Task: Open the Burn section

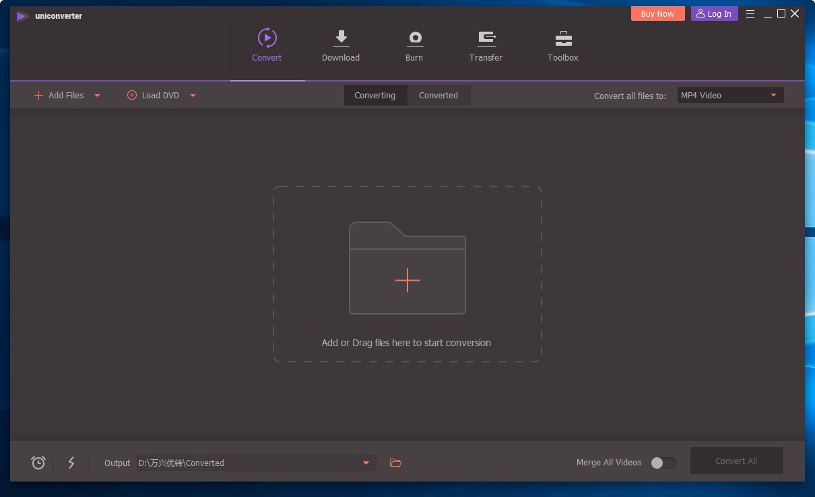Action: point(414,45)
